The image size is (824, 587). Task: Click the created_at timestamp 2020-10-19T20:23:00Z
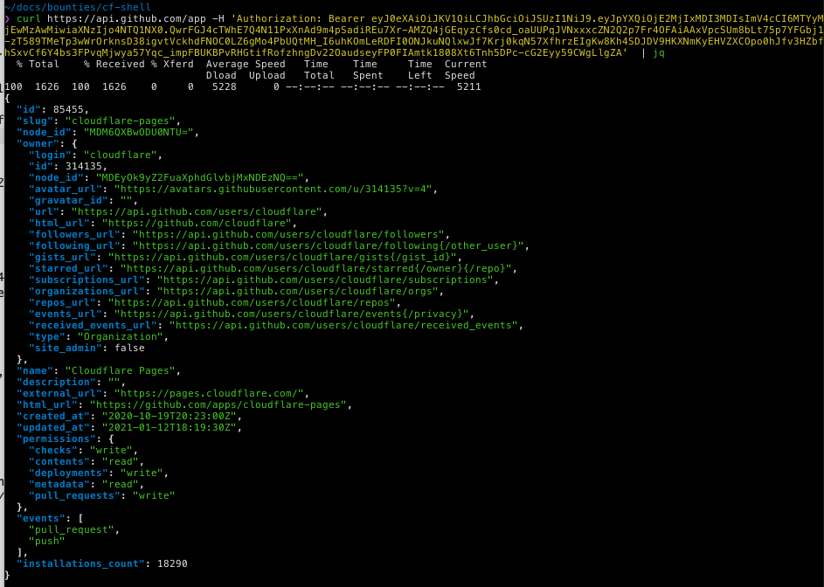[170, 417]
